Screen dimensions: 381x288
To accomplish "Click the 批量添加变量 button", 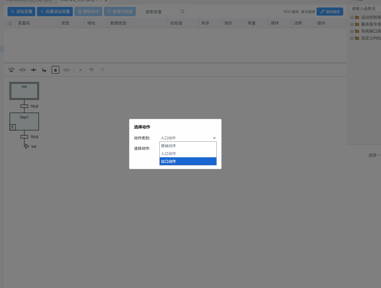I will click(x=55, y=12).
